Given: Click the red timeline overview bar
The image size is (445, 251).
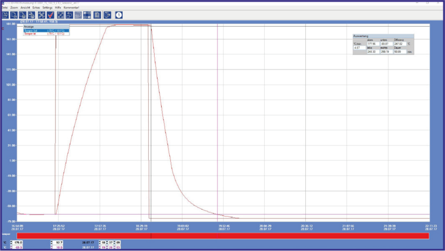Looking at the screenshot, I should (x=222, y=236).
